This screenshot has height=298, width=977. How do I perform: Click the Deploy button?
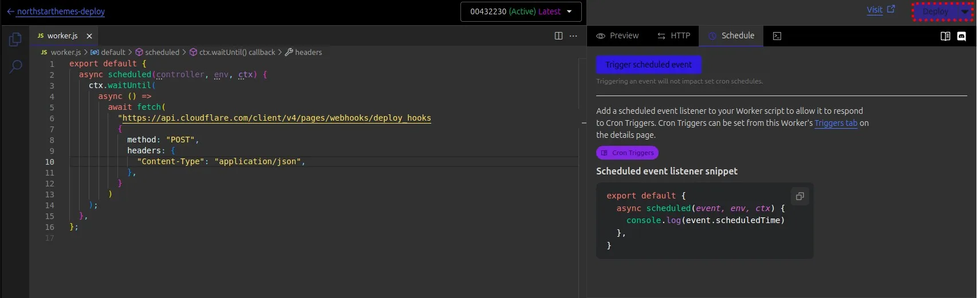pyautogui.click(x=935, y=11)
